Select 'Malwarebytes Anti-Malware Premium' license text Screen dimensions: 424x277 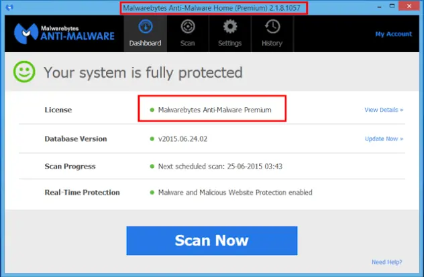pyautogui.click(x=215, y=110)
